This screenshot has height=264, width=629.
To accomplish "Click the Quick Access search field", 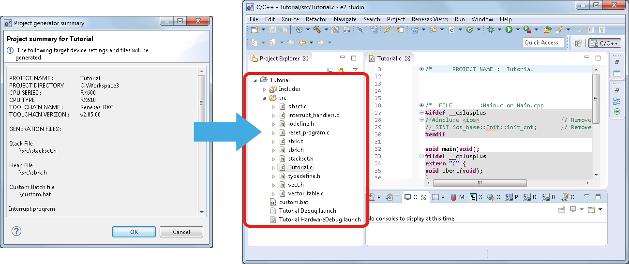I will pos(544,43).
